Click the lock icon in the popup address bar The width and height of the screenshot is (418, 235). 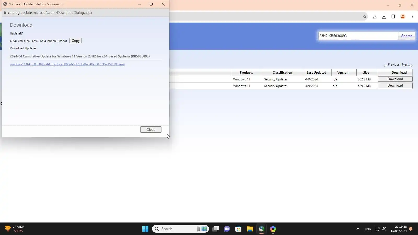tap(5, 13)
